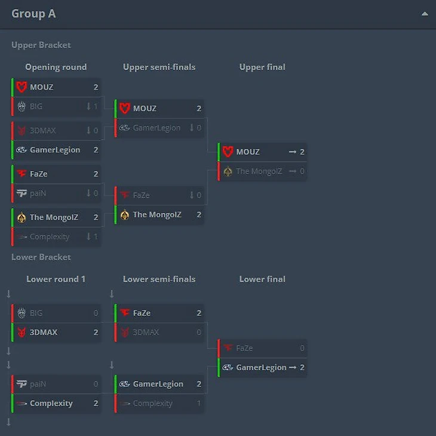Click the drop-down arrow above FaZe in Lower semi-finals
Image resolution: width=436 pixels, height=436 pixels.
(x=112, y=294)
